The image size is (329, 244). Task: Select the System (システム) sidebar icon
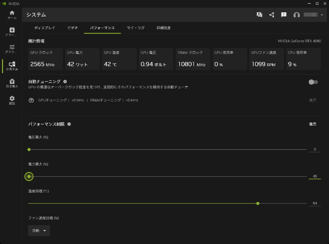[12, 66]
